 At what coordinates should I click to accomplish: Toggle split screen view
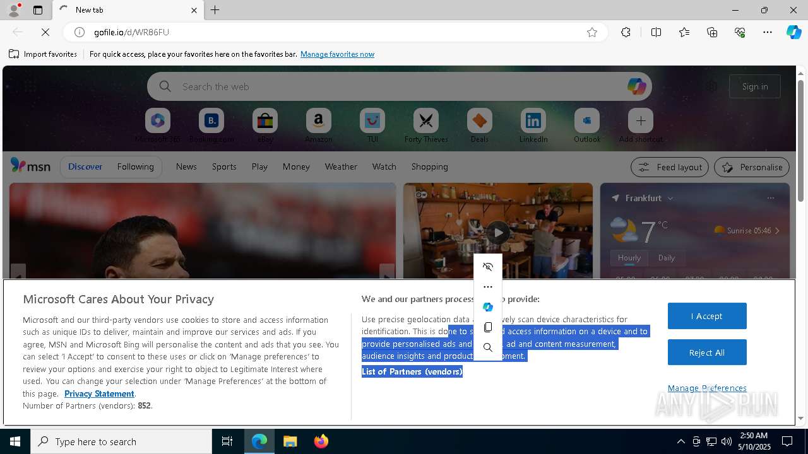656,32
